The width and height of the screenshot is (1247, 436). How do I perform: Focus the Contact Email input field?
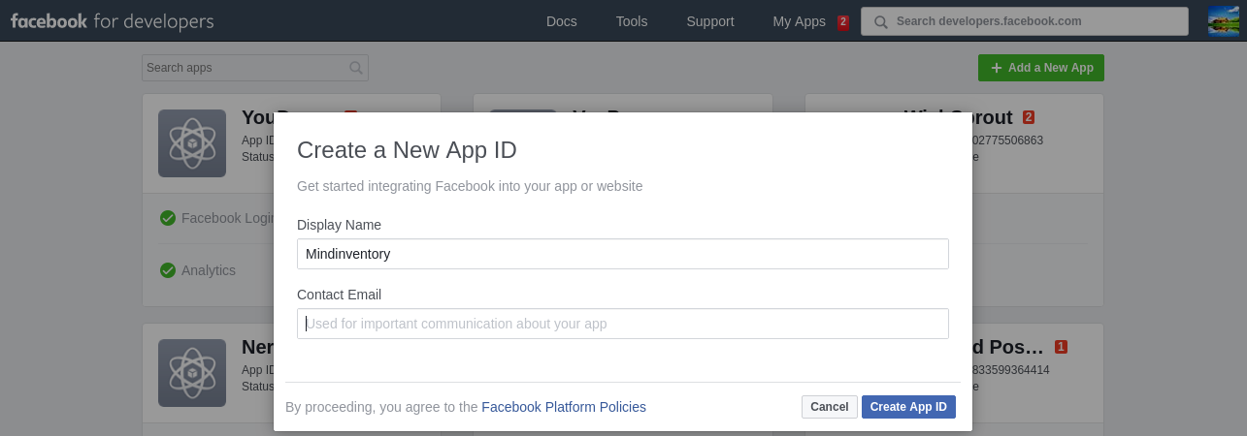[x=623, y=324]
